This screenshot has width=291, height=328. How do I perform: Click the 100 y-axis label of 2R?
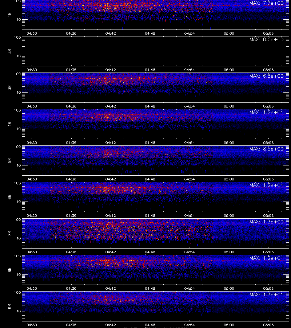pyautogui.click(x=17, y=38)
